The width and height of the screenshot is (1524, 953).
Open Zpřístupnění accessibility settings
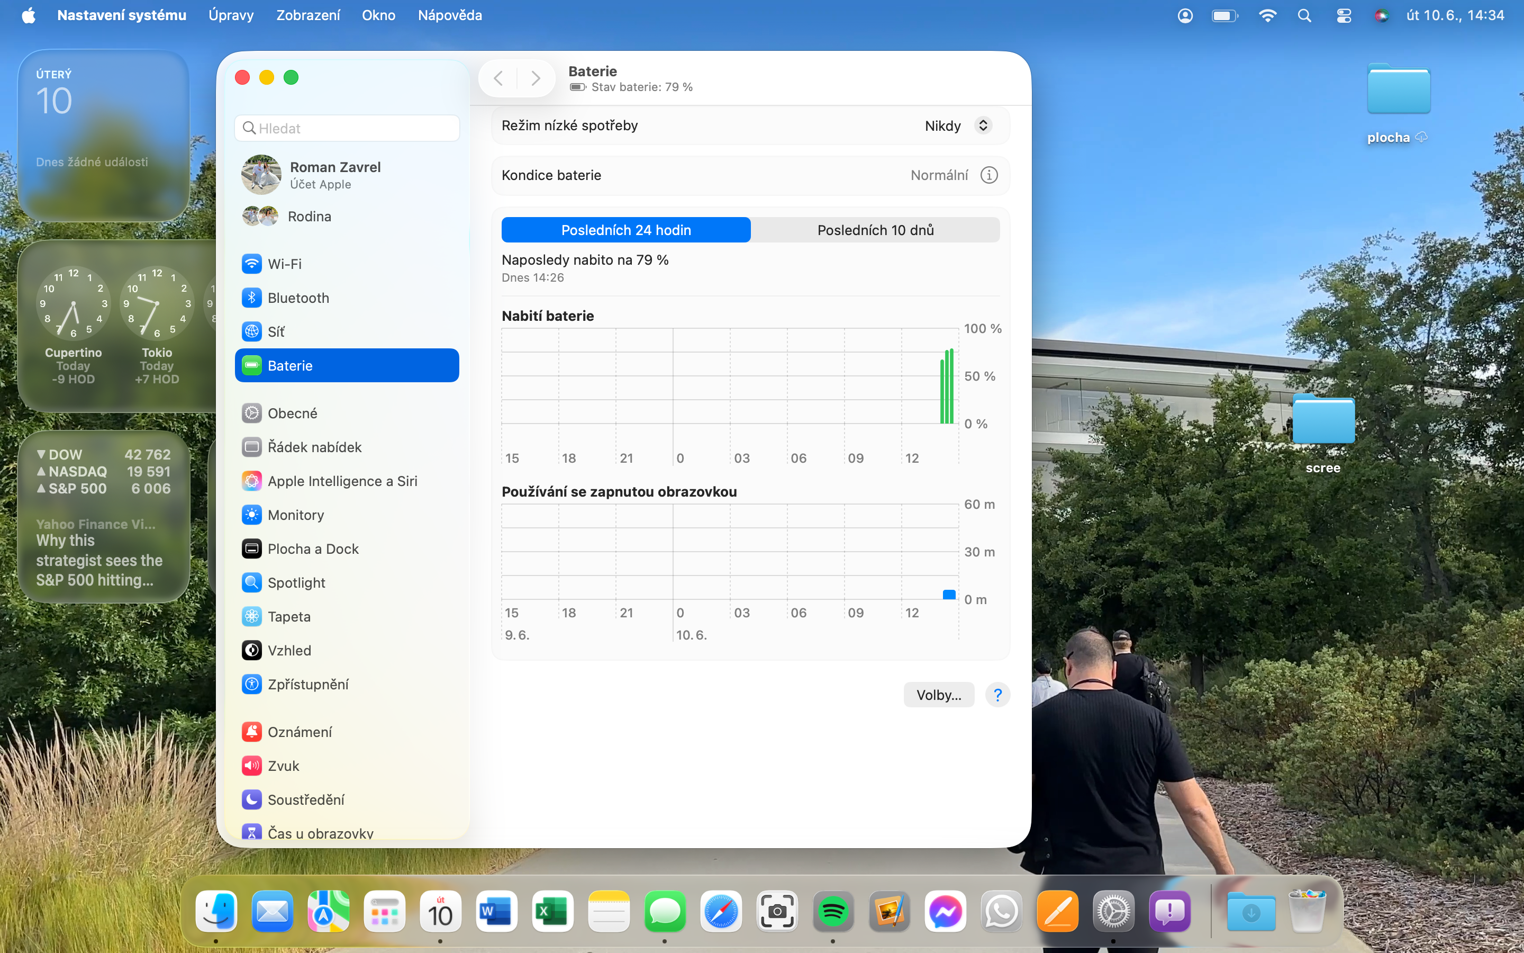point(307,685)
